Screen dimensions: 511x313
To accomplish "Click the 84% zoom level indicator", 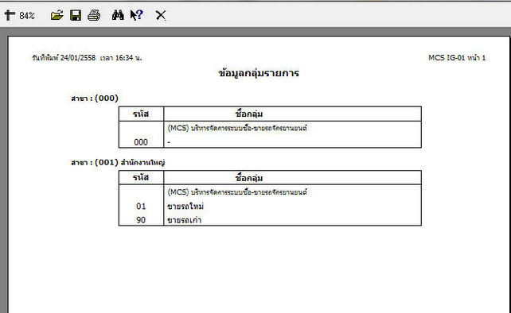I will coord(27,16).
